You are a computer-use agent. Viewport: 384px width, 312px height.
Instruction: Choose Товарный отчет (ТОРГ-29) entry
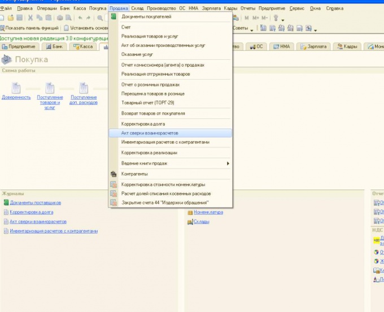pos(171,103)
